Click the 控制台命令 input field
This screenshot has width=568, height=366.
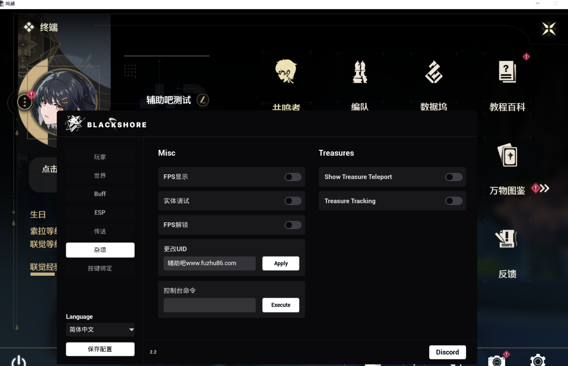(x=210, y=305)
